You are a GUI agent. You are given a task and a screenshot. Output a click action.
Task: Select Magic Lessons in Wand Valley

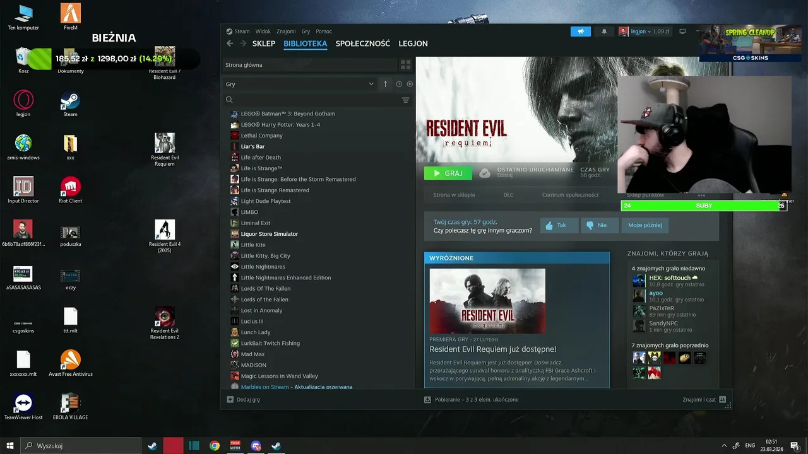click(x=279, y=376)
